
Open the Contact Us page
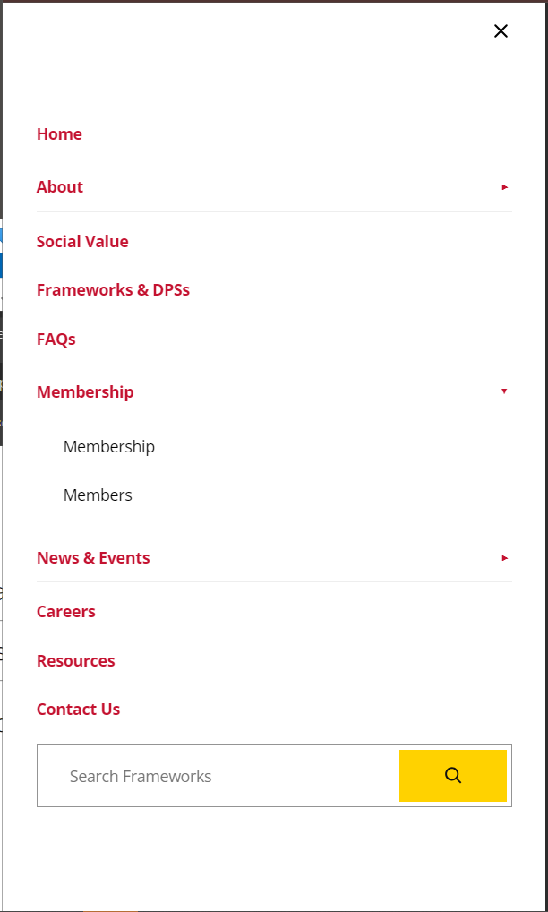(x=78, y=709)
